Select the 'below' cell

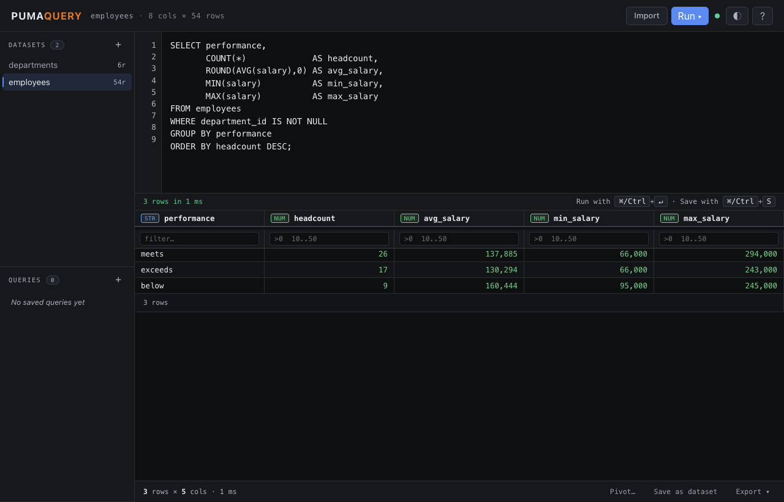point(199,286)
